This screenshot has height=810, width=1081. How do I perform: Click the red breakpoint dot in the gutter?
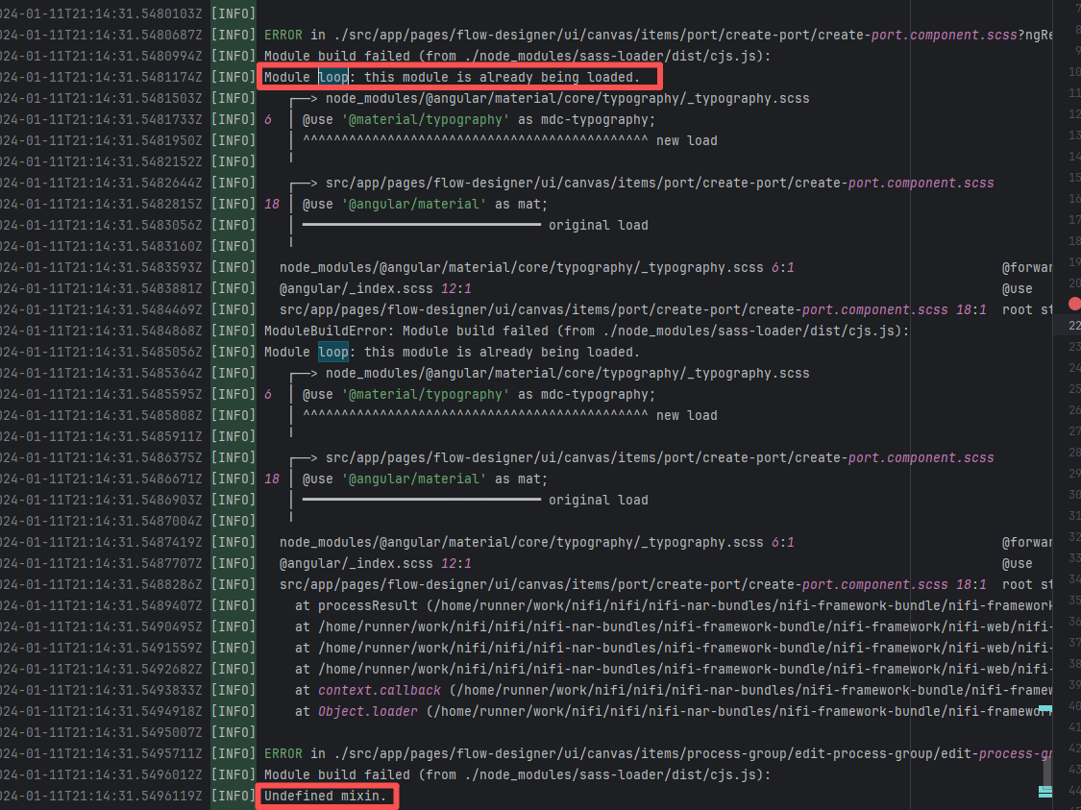[1074, 303]
